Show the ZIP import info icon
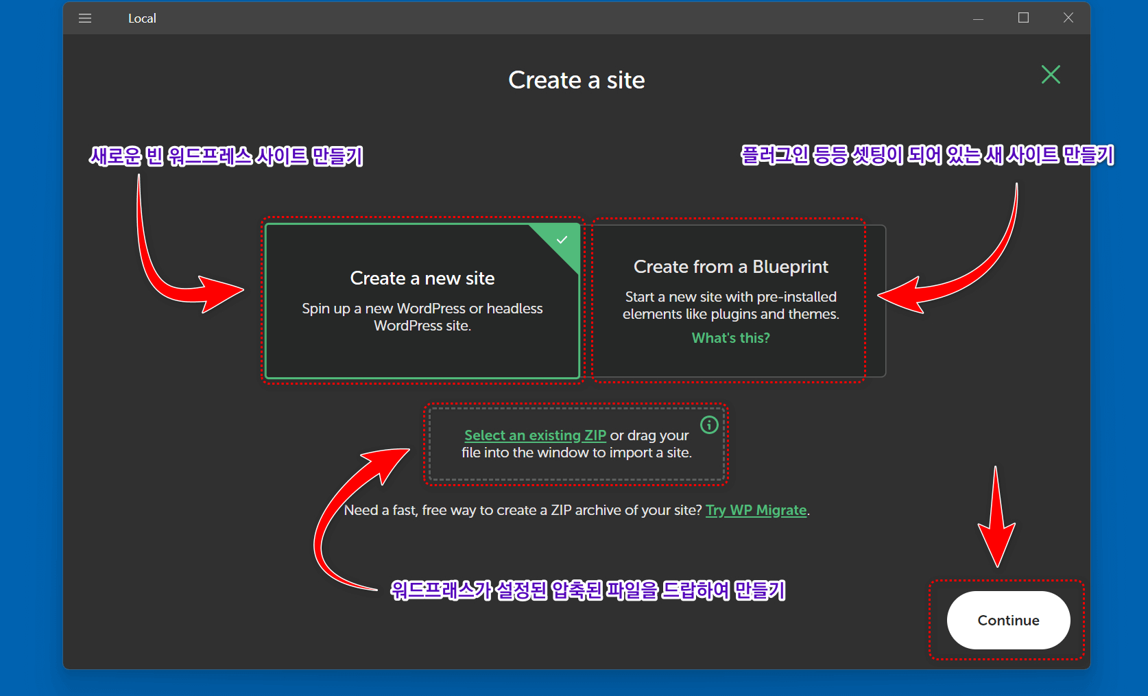The image size is (1148, 696). coord(709,425)
